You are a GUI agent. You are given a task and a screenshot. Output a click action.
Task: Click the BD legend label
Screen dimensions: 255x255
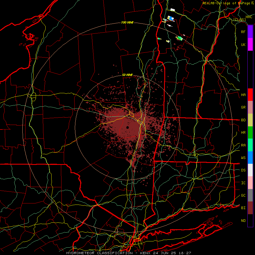click(243, 120)
